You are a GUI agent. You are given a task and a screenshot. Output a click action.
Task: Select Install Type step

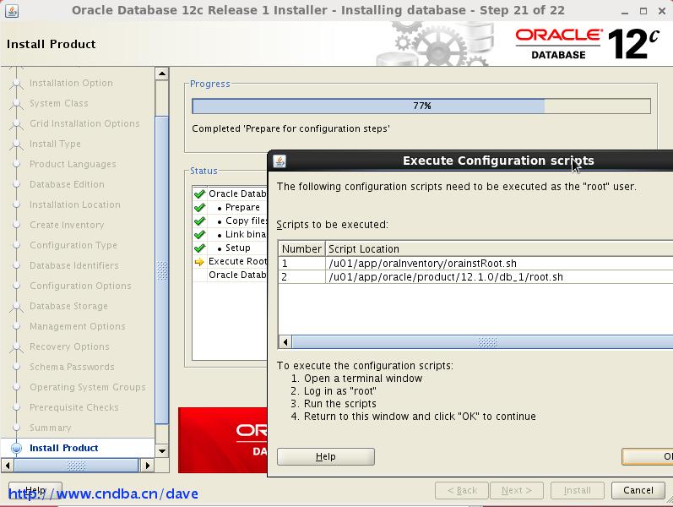tap(55, 144)
